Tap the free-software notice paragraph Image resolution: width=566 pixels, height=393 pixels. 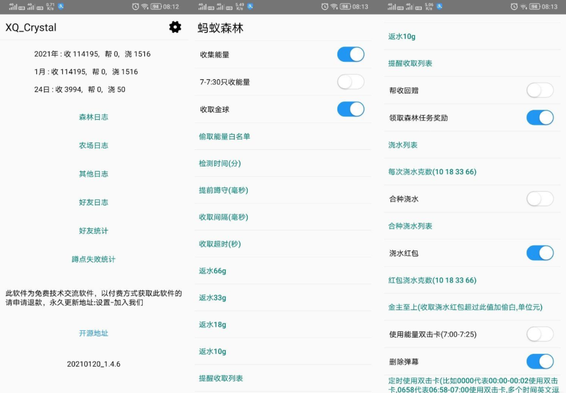tap(94, 298)
